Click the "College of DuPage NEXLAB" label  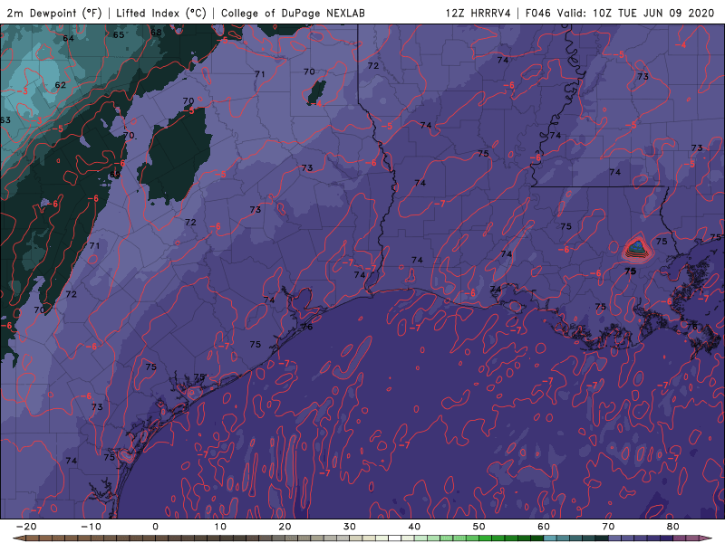coord(293,13)
